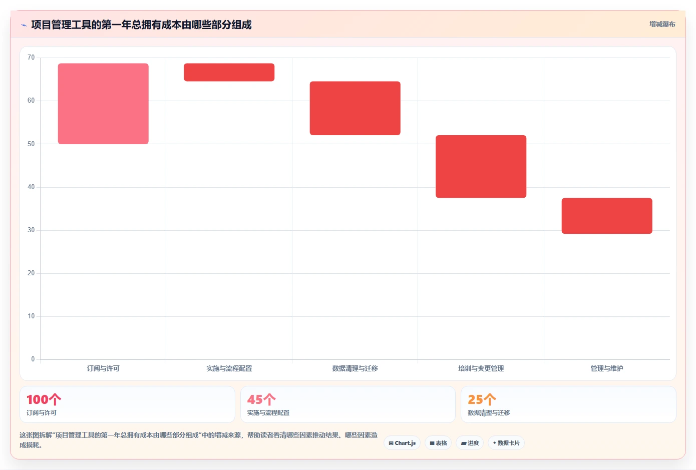Click the 管理与维护 red bar
This screenshot has width=696, height=470.
[607, 216]
